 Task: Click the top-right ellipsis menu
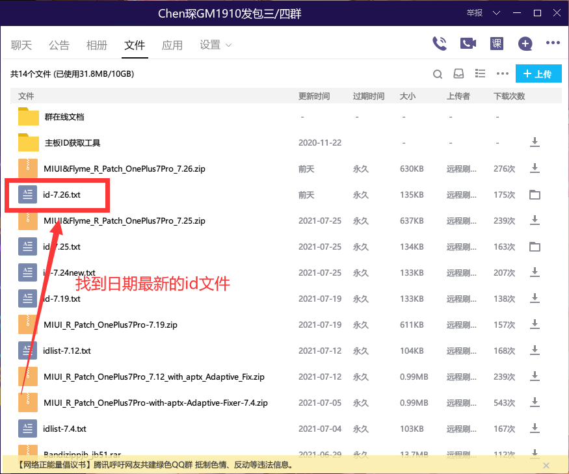click(553, 44)
